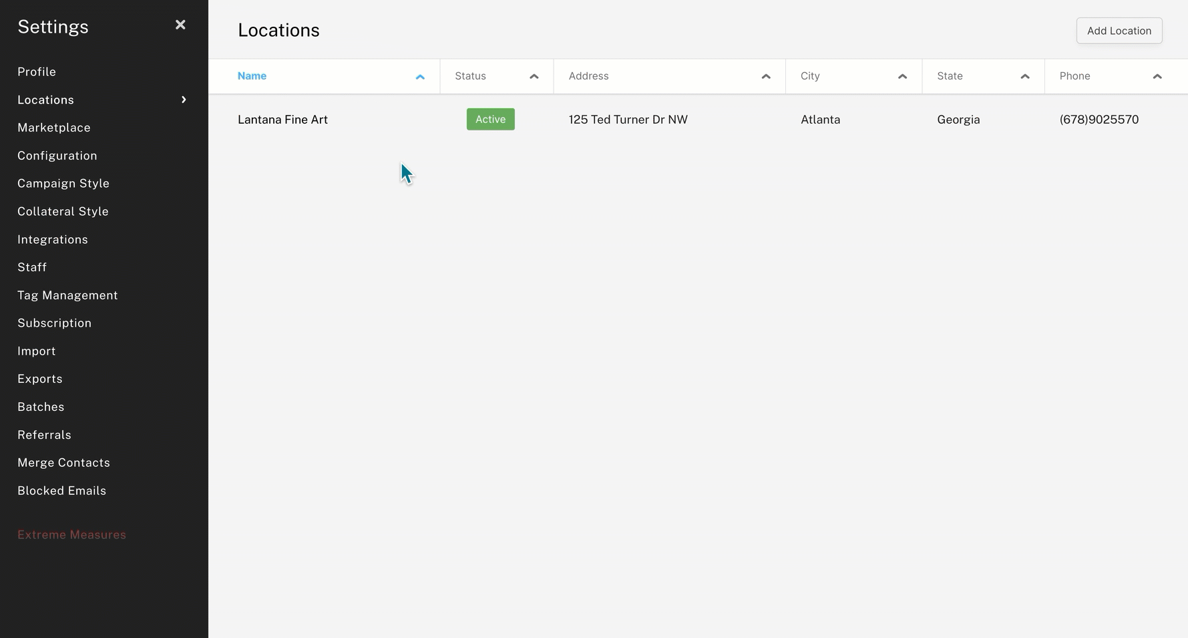Open the Blocked Emails settings
The height and width of the screenshot is (638, 1188).
(x=61, y=490)
